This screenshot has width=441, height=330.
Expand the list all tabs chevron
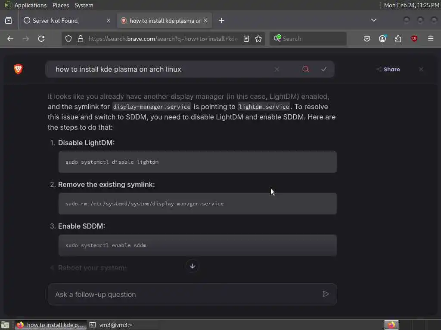point(374,20)
